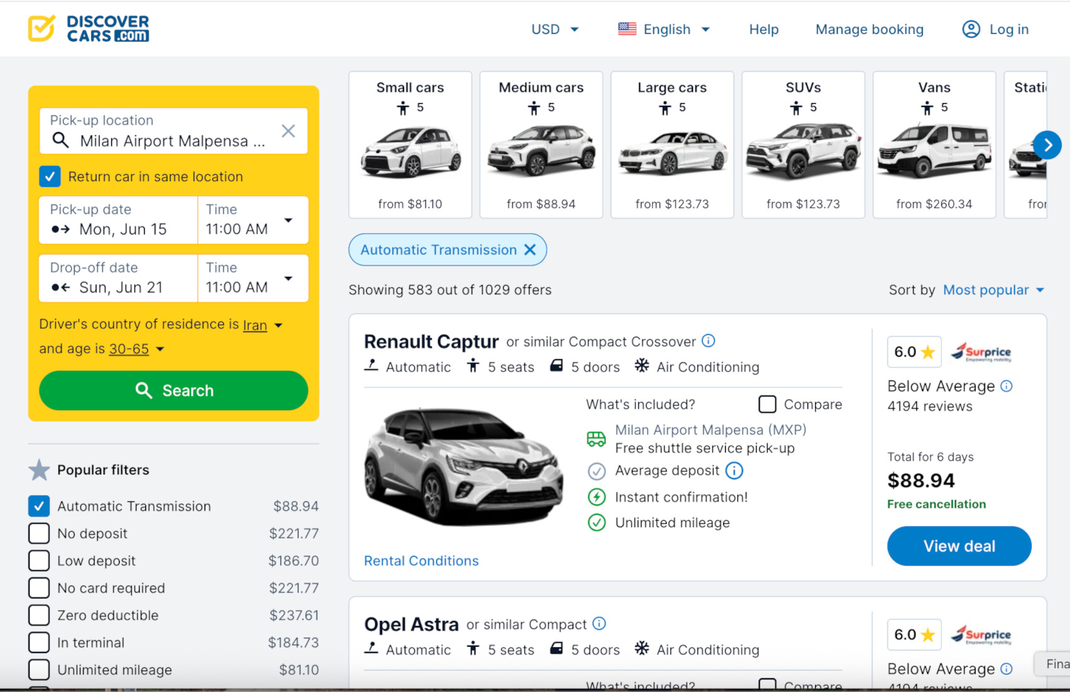Open Sort by Most popular dropdown
The image size is (1070, 692).
click(993, 290)
